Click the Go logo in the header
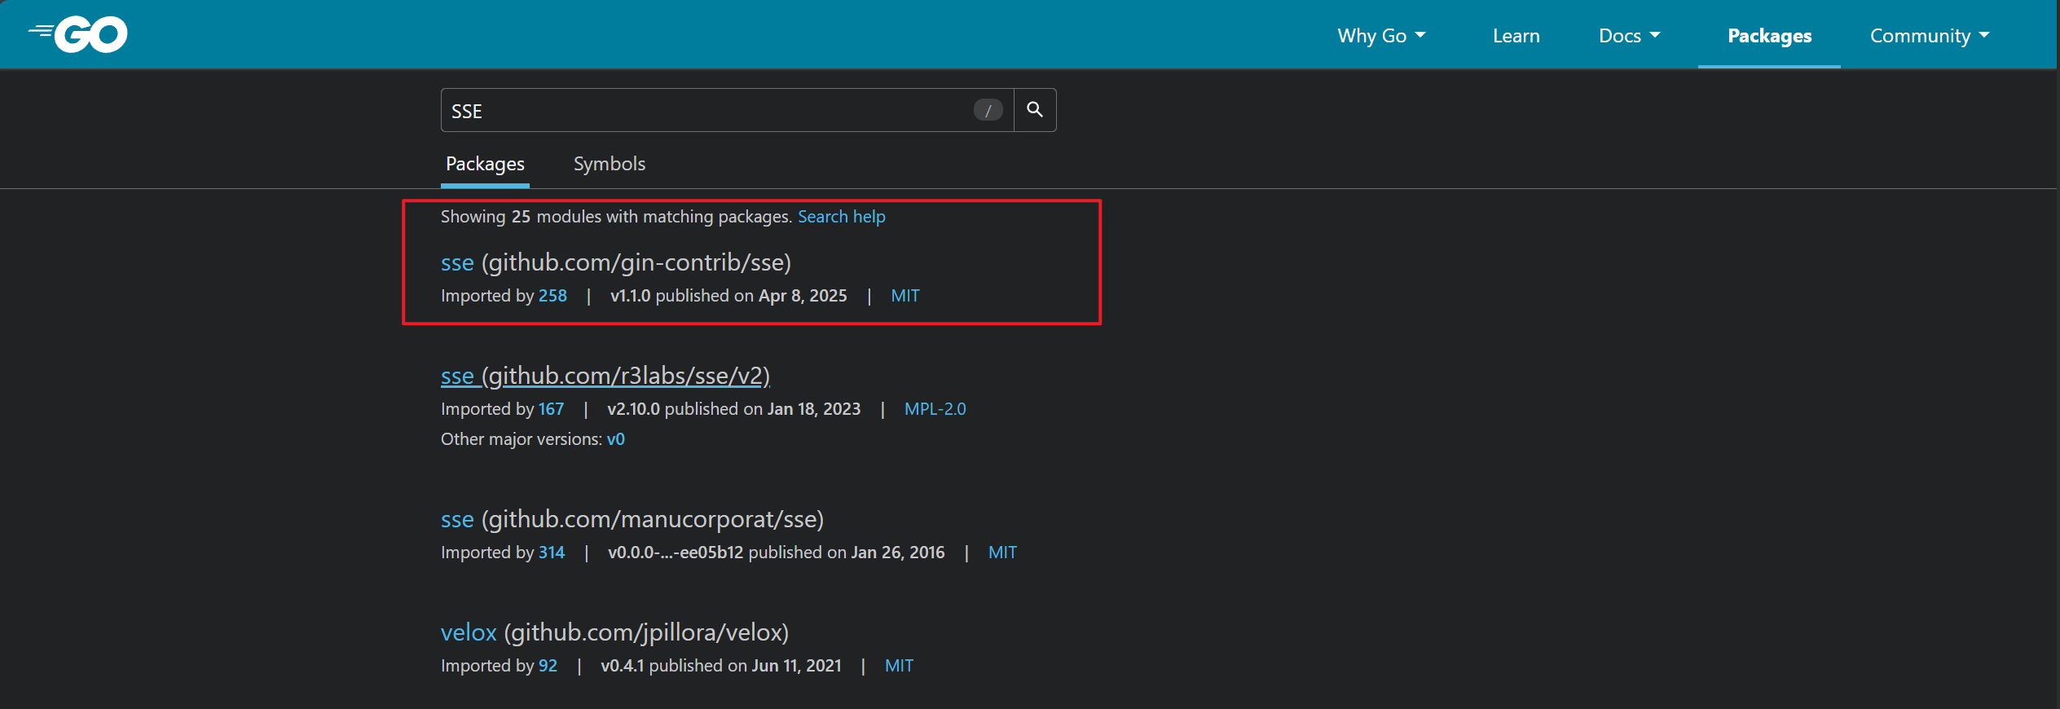 78,34
